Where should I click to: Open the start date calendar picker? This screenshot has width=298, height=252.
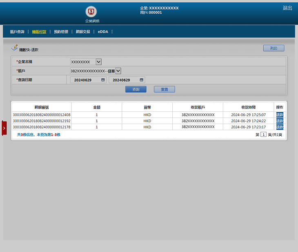point(103,80)
